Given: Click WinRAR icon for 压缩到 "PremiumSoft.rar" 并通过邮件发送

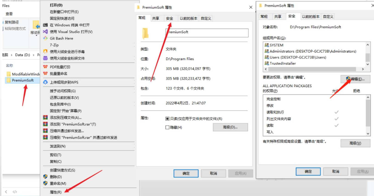Looking at the screenshot, I should tap(45, 137).
